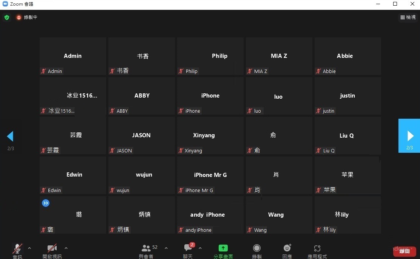Open the reactions emoji icon
This screenshot has height=259, width=420.
(287, 248)
